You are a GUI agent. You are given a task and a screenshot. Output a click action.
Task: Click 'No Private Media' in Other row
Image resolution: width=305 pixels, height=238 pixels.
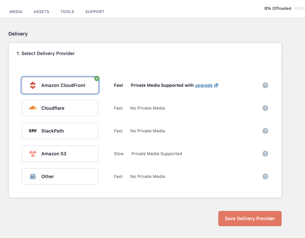[x=148, y=177]
